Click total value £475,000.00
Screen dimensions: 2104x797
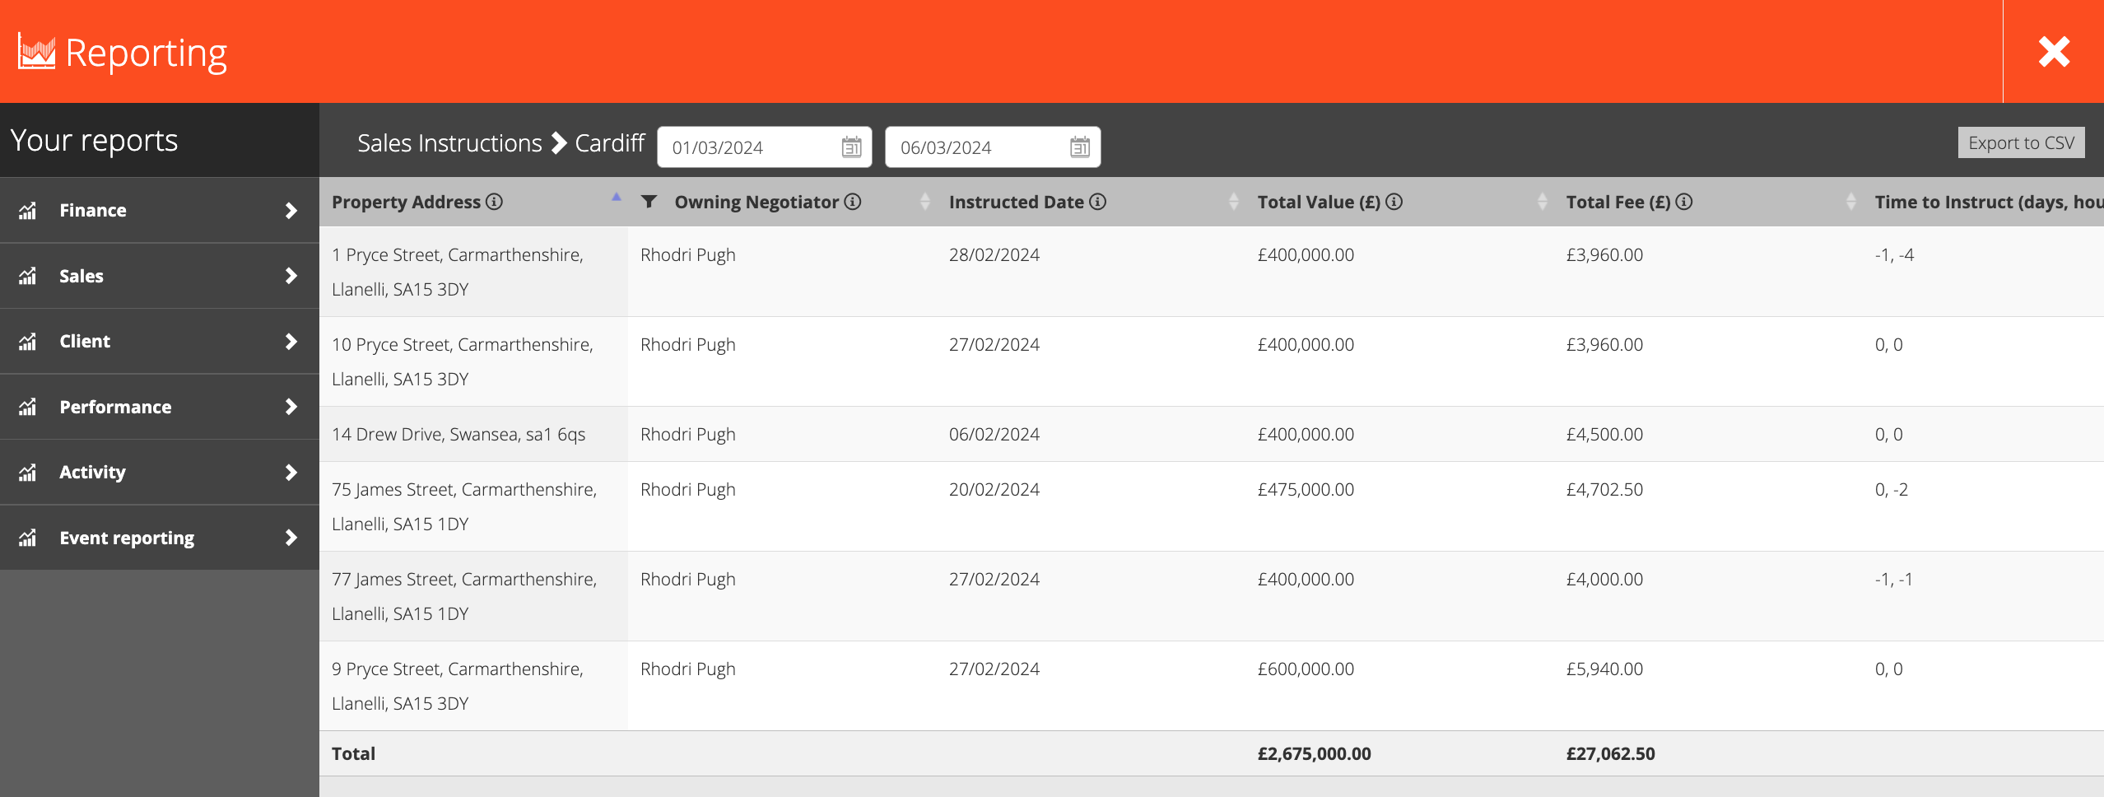[x=1306, y=489]
